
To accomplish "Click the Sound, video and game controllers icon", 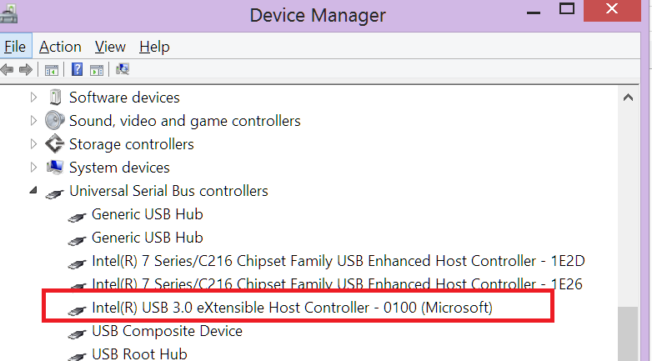I will point(55,121).
